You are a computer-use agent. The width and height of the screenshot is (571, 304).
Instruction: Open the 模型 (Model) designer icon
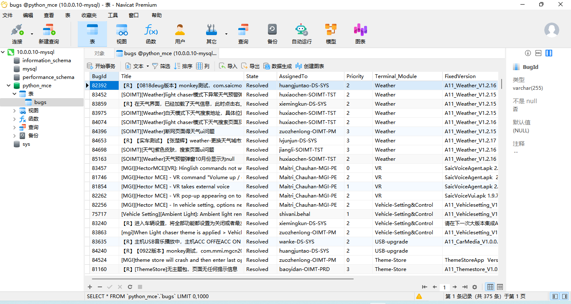331,33
